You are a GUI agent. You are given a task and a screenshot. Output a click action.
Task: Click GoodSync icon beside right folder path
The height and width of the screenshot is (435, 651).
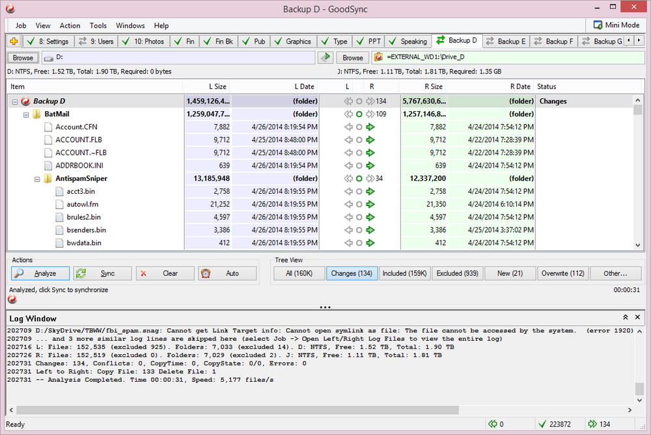click(378, 57)
